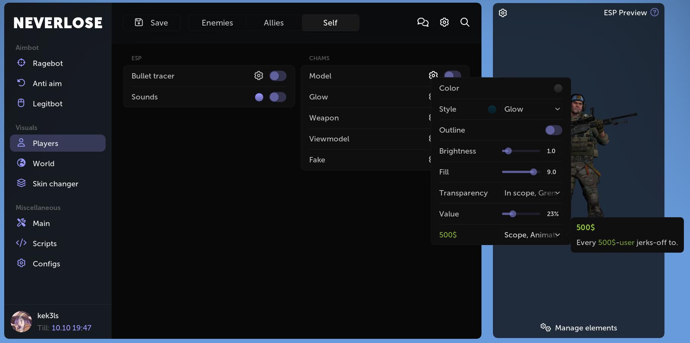Screen dimensions: 690x343
Task: Open the World visuals section
Action: (x=58, y=163)
